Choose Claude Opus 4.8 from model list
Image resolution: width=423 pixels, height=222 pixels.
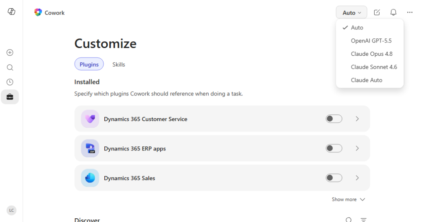(x=372, y=54)
